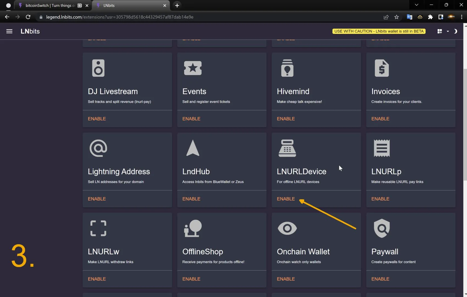Open a new browser tab

tap(177, 5)
